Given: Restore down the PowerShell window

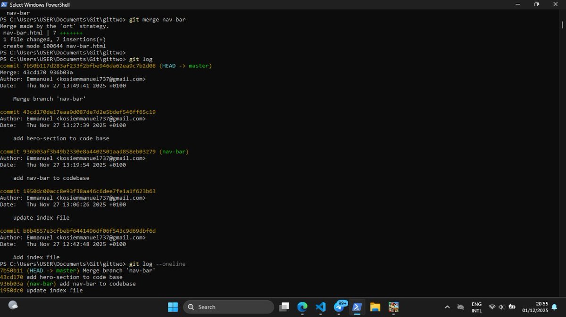Looking at the screenshot, I should pyautogui.click(x=536, y=4).
